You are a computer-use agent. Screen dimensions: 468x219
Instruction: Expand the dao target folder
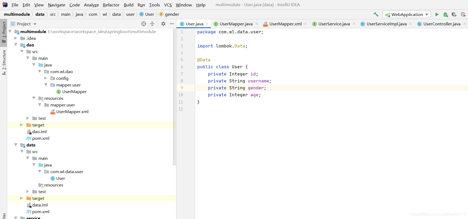click(x=22, y=125)
